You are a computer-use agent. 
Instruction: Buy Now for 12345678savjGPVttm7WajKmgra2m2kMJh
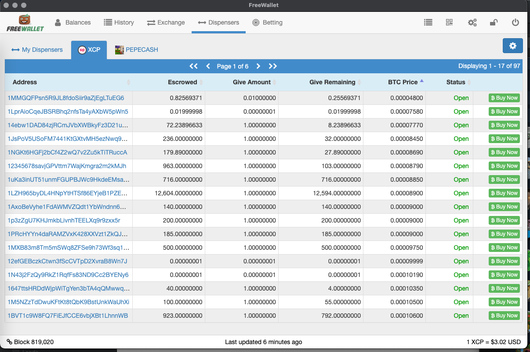tap(504, 166)
